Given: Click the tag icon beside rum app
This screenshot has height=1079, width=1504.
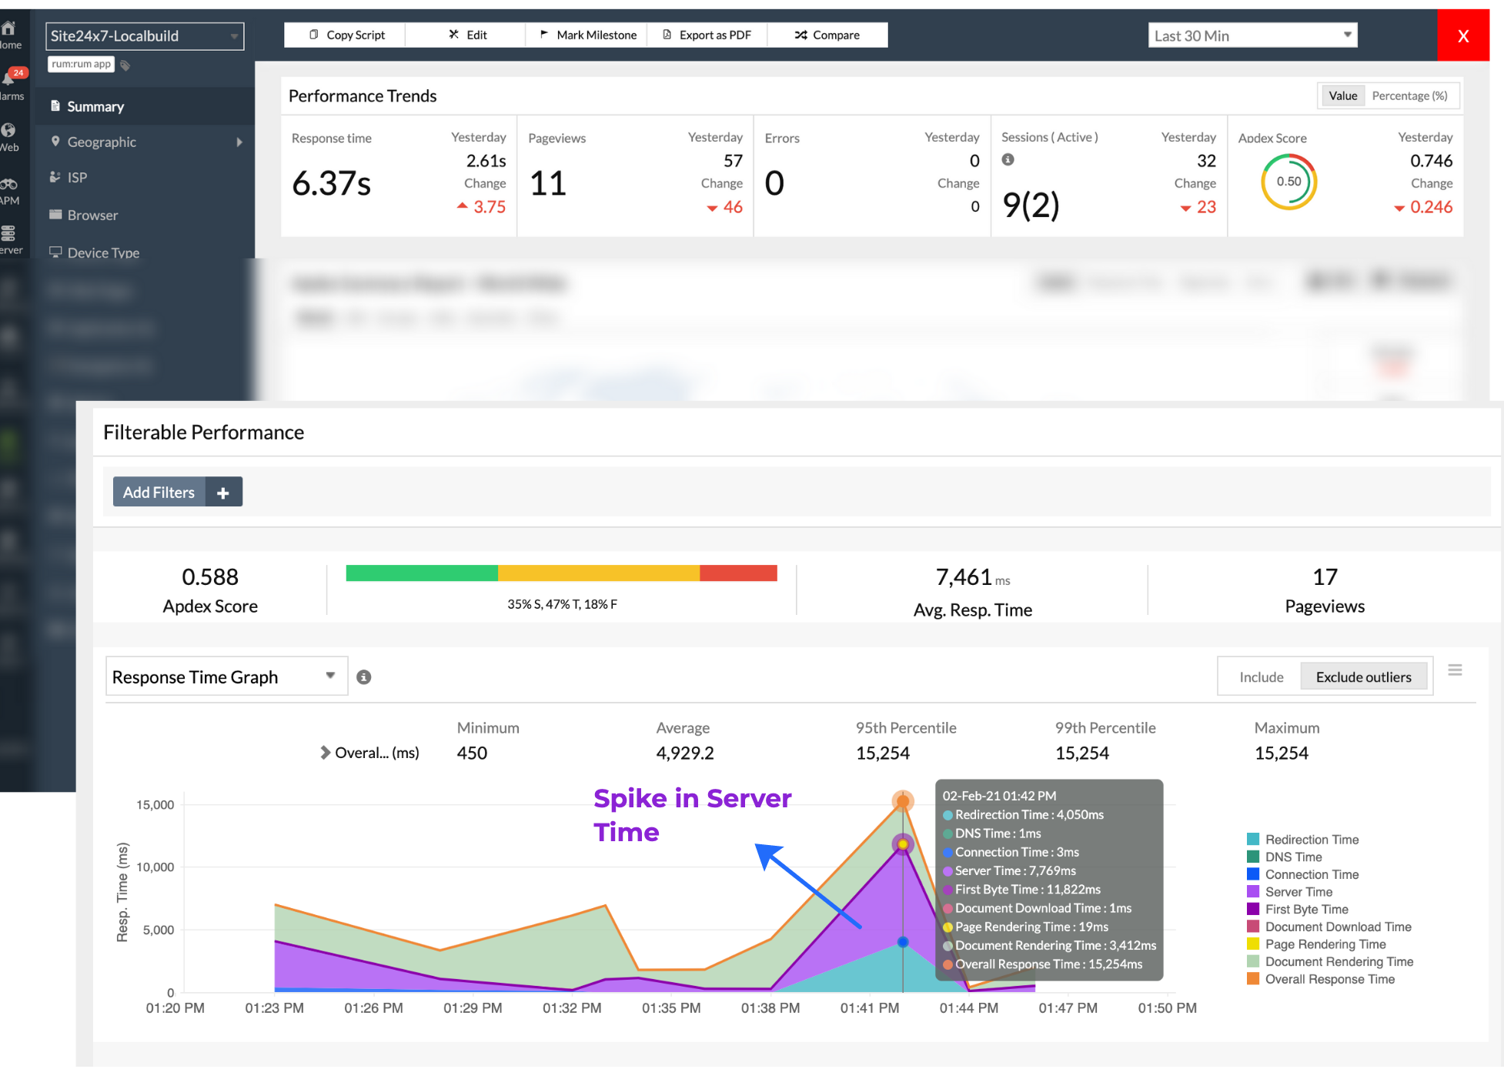Looking at the screenshot, I should pos(125,65).
